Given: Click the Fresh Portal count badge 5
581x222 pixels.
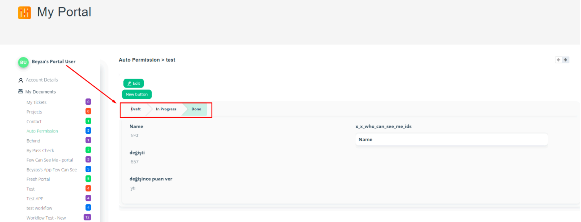Looking at the screenshot, I should (x=88, y=179).
